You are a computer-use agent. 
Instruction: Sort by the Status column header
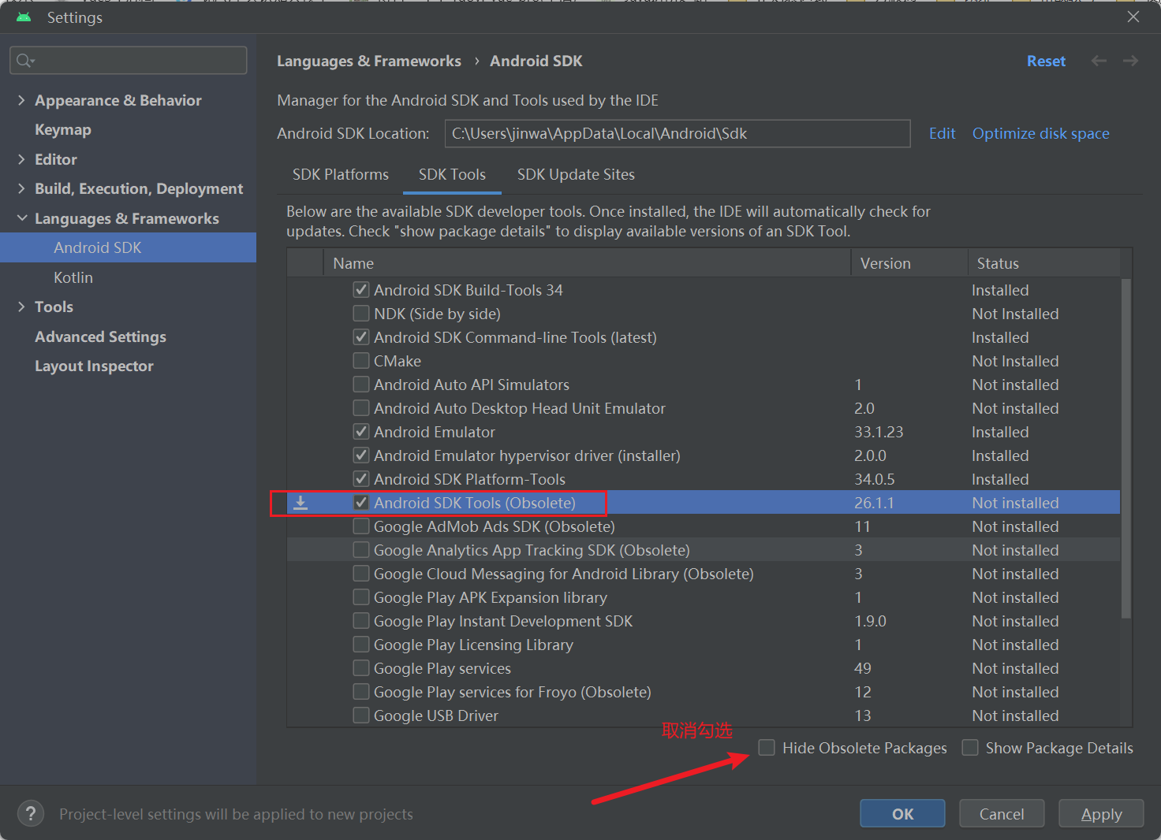[x=1045, y=263]
